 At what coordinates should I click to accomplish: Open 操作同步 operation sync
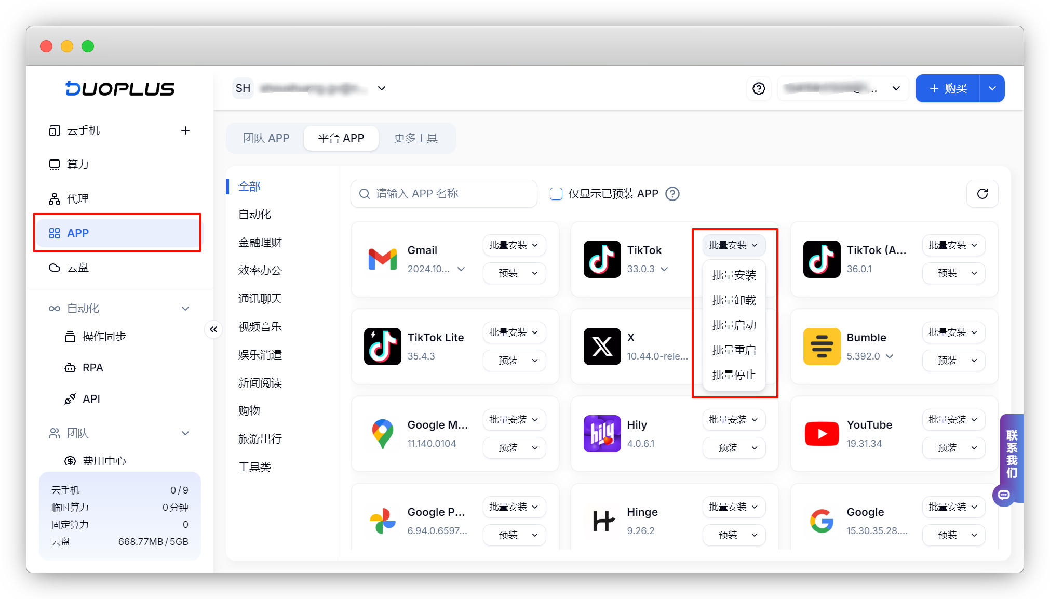click(x=104, y=337)
